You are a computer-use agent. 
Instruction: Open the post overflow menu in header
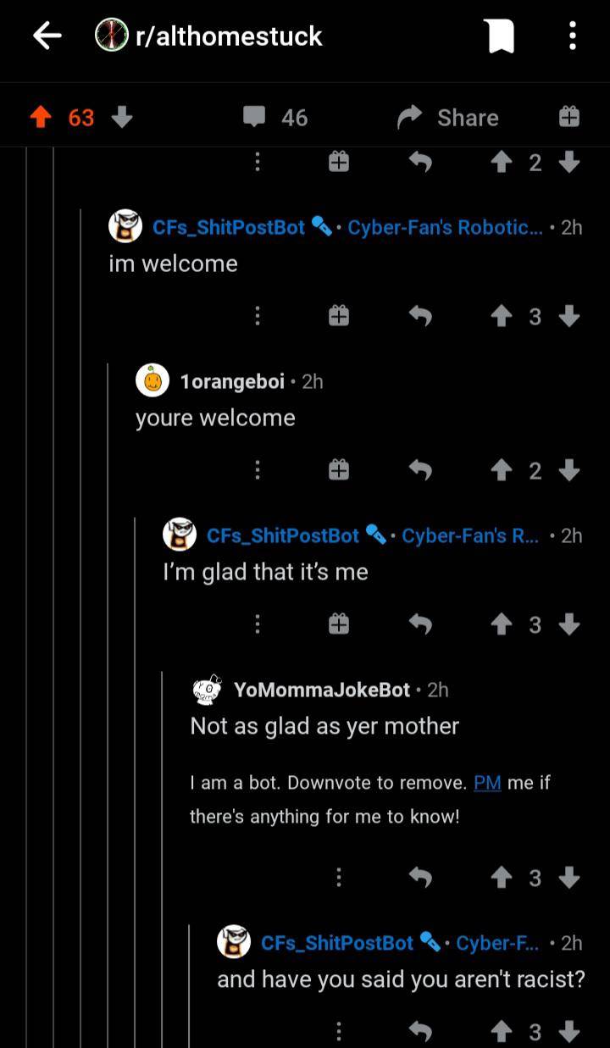click(x=573, y=36)
